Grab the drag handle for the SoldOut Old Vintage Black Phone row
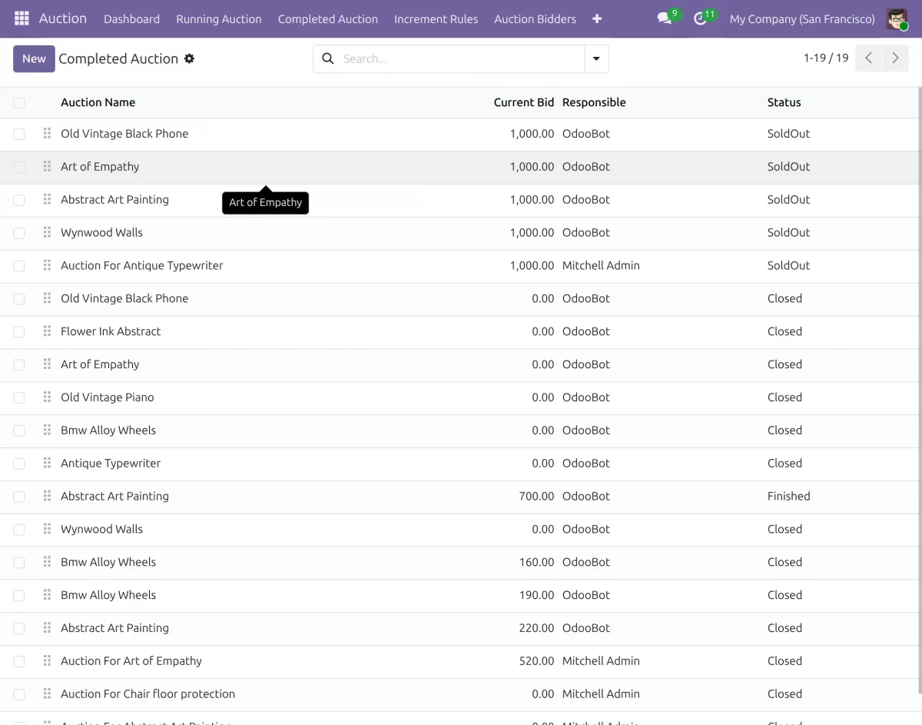 [x=47, y=133]
